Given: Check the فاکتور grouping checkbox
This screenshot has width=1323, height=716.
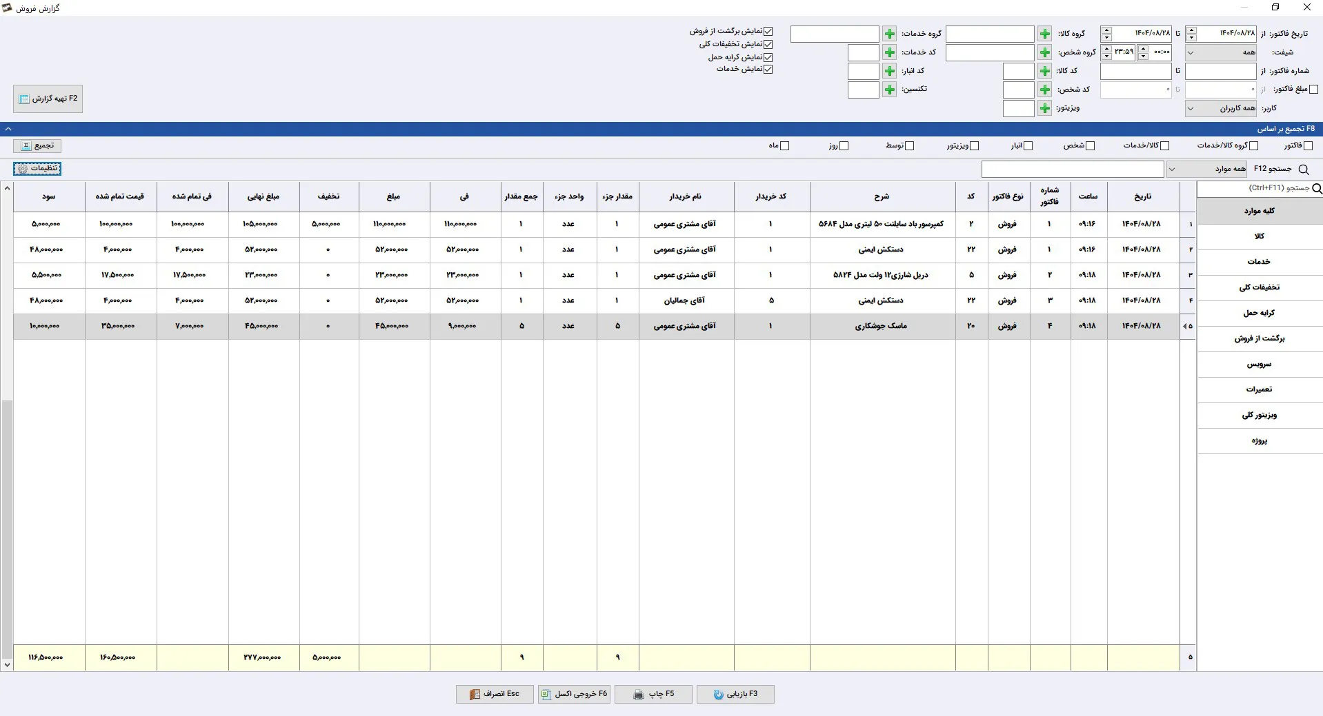Looking at the screenshot, I should 1308,145.
